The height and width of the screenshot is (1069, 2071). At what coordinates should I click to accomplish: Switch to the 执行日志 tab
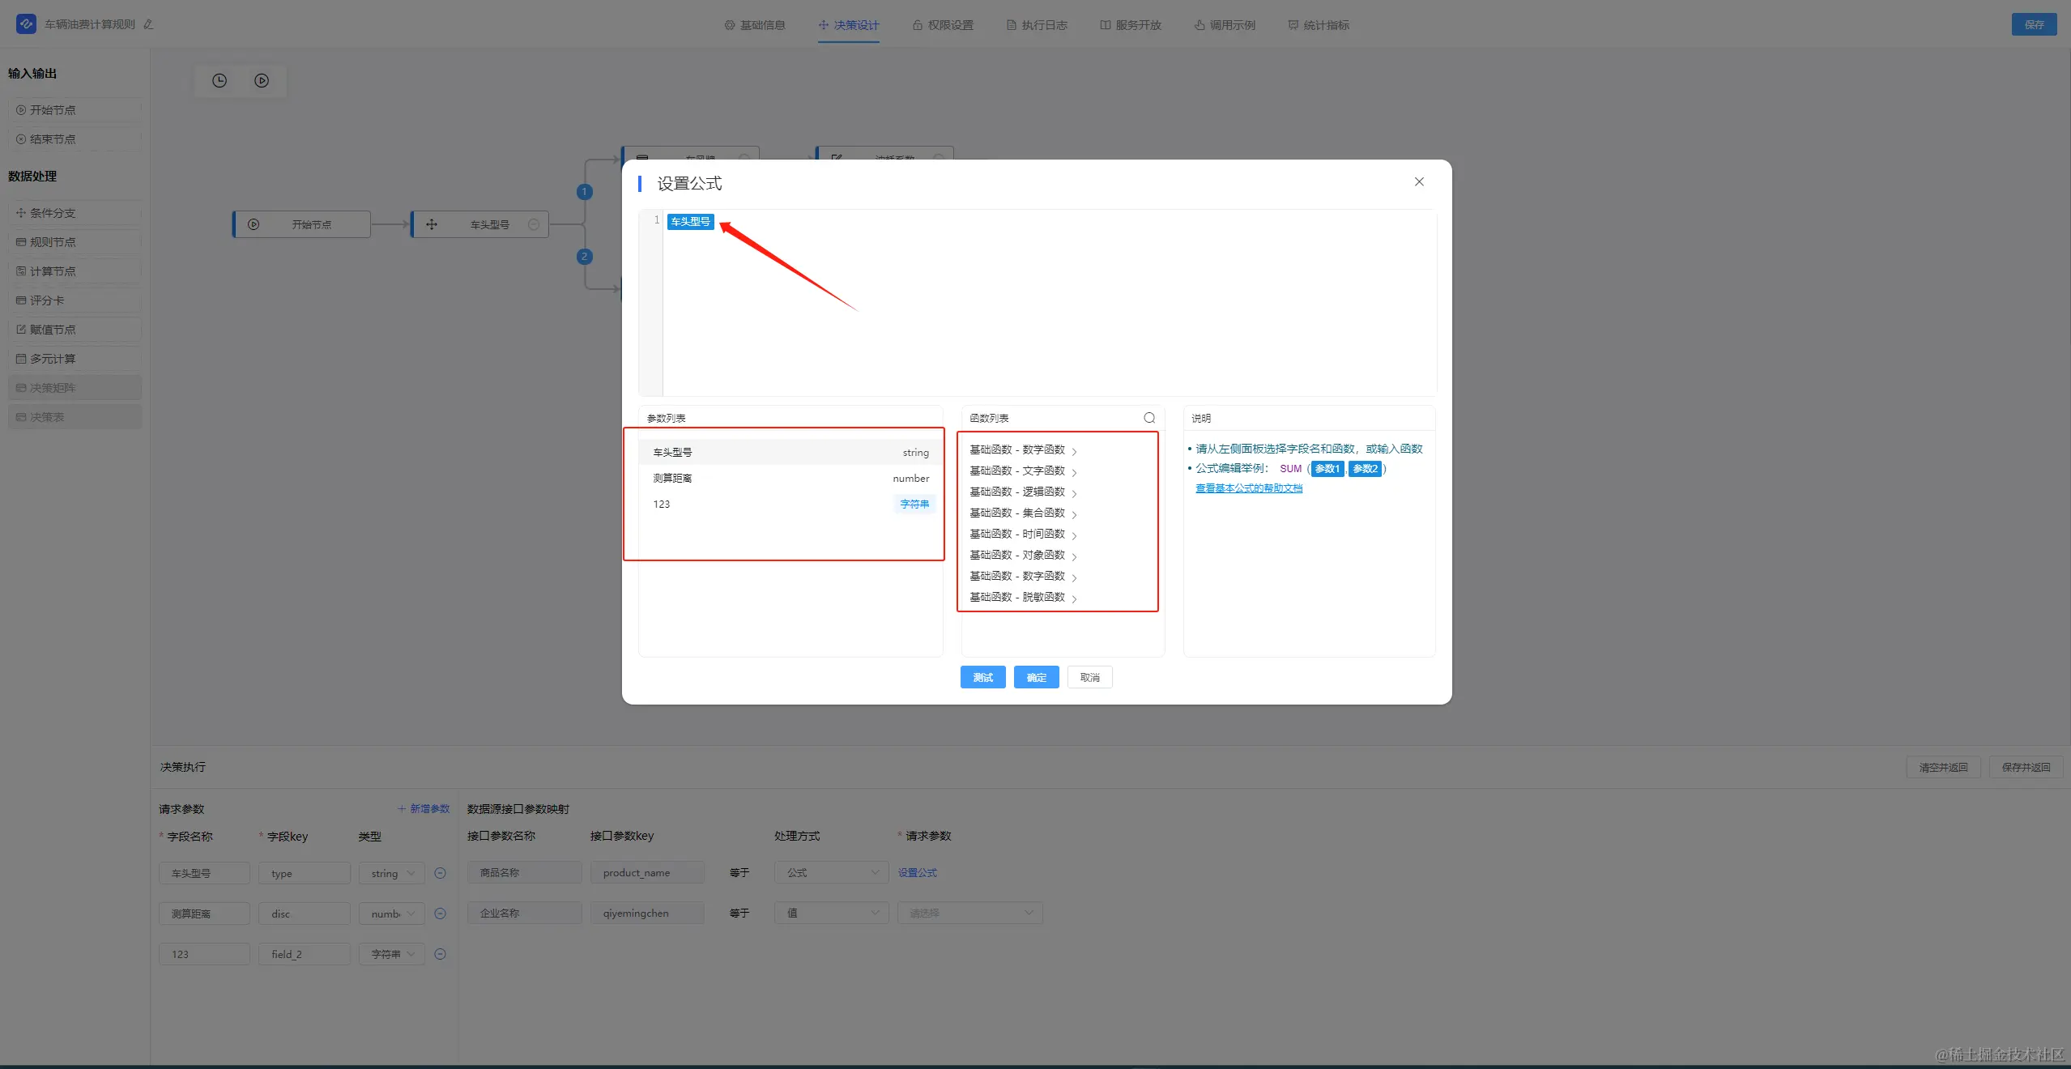coord(1037,25)
